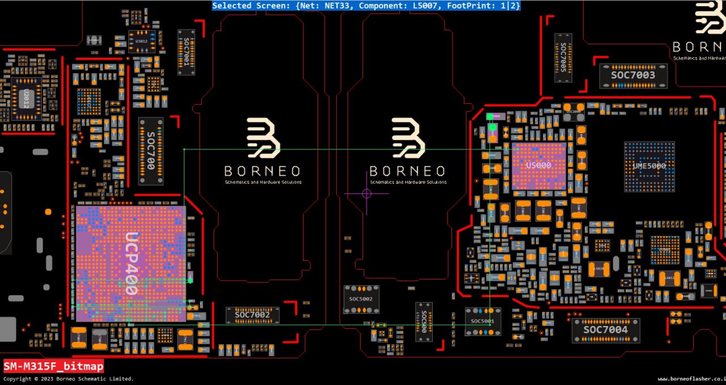Select the L5012 inductor
The height and width of the screenshot is (385, 726).
click(669, 278)
